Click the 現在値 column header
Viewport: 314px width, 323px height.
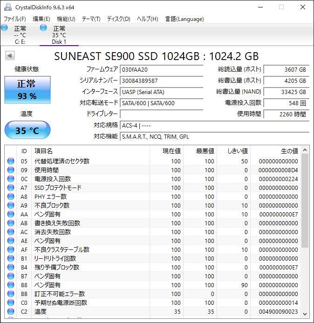(167, 151)
